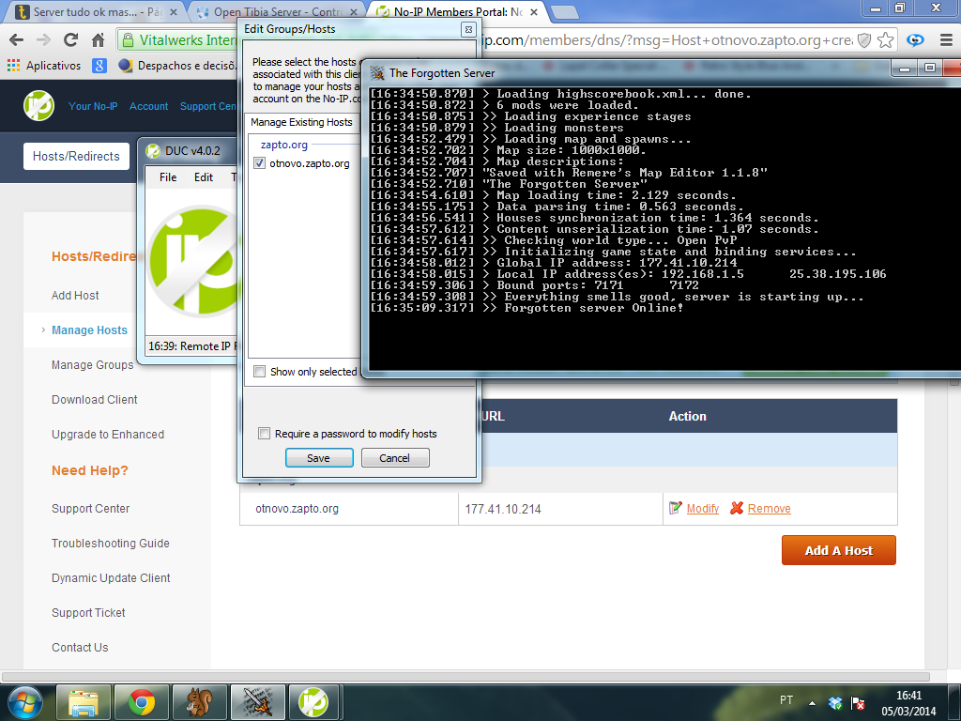Screen dimensions: 961x721
Task: Open the Google bookmark icon
Action: click(99, 66)
